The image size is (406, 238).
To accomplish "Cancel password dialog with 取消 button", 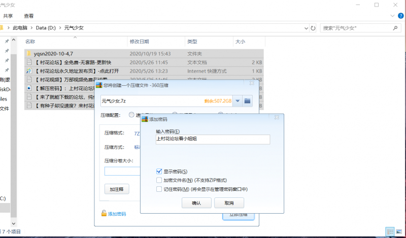I will click(229, 203).
